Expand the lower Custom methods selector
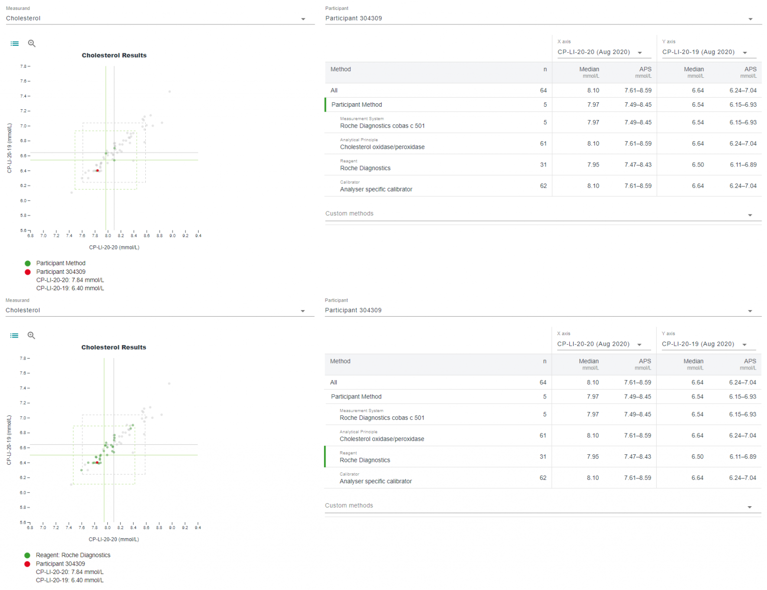The height and width of the screenshot is (590, 767). 543,506
